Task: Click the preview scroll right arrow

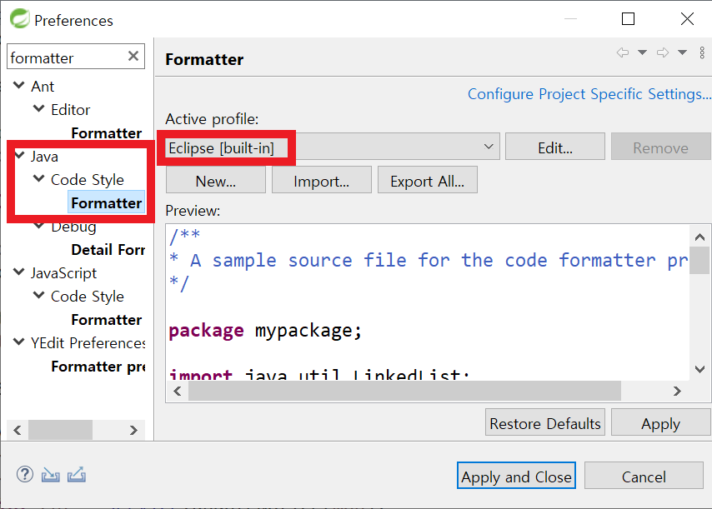Action: point(677,391)
